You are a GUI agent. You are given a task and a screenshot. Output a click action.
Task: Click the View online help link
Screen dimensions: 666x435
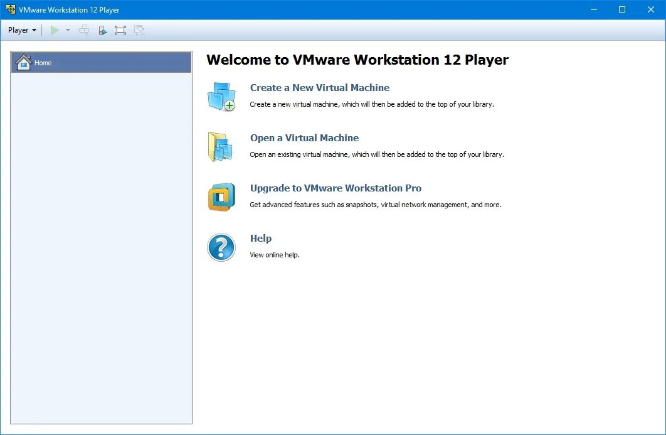tap(274, 255)
